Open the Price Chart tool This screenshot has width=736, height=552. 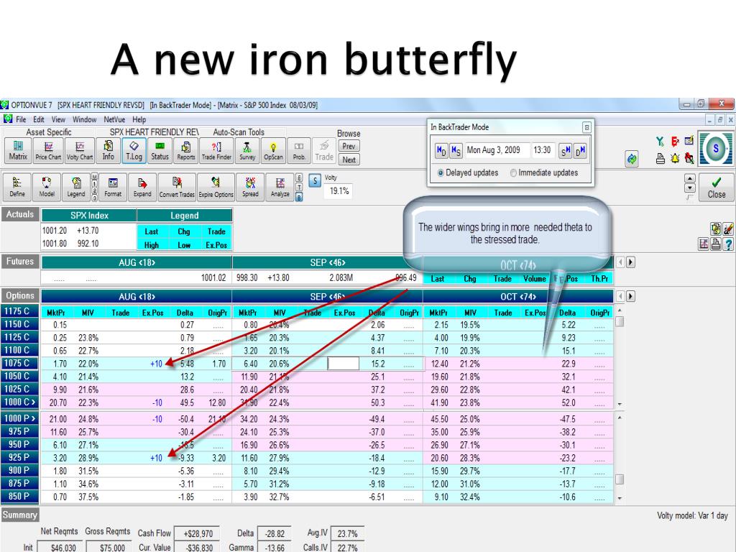(48, 151)
